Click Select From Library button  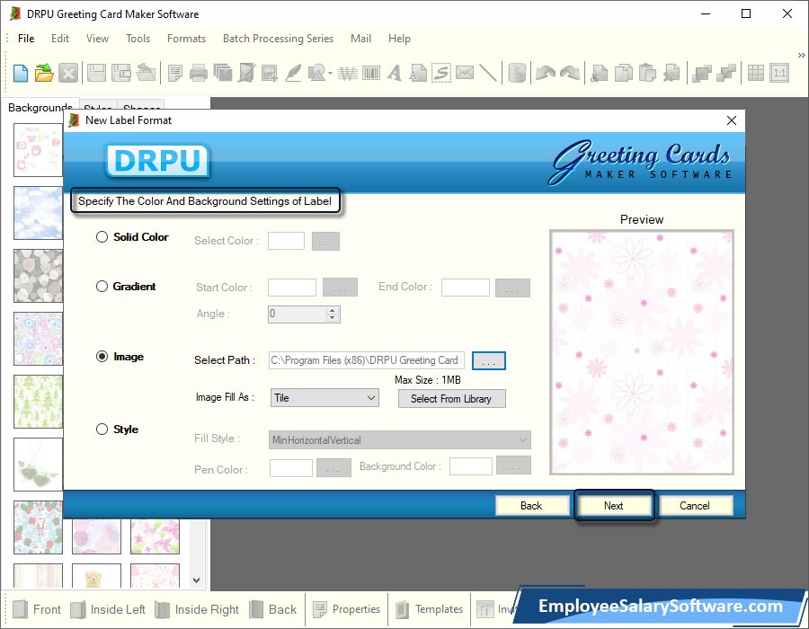click(x=451, y=399)
